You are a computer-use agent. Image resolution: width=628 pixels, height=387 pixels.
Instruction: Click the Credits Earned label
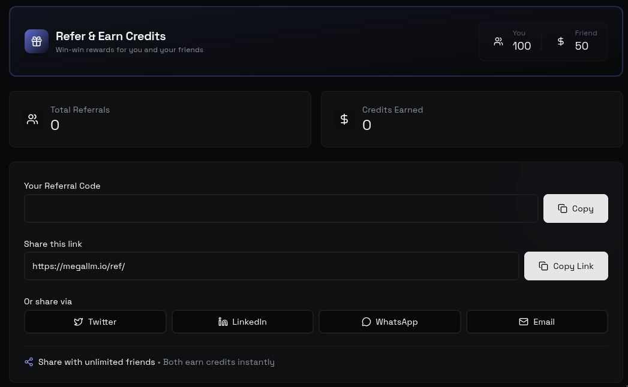392,110
